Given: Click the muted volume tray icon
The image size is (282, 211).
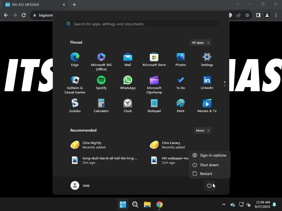Looking at the screenshot, I should [249, 204].
